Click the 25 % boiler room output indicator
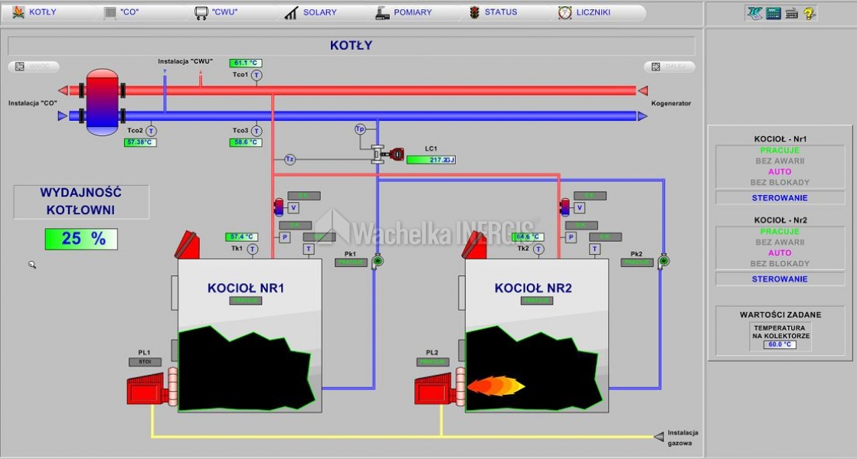This screenshot has height=459, width=857. coord(81,239)
